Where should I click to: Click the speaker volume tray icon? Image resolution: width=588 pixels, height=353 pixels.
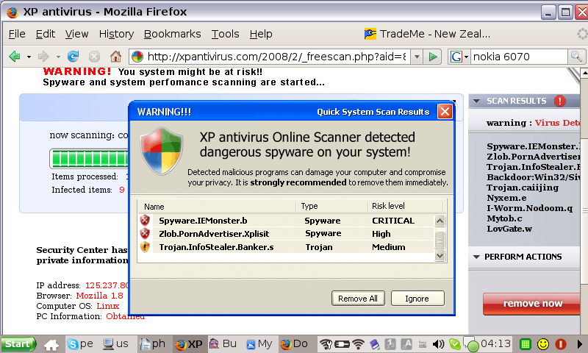click(437, 344)
